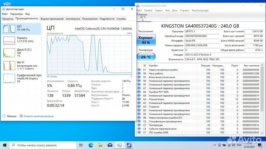Open CrystalDiskInfo Диск menu
The width and height of the screenshot is (266, 149).
174,10
